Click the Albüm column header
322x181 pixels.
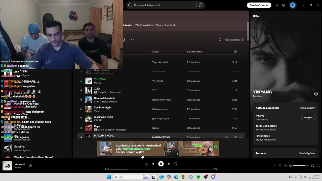(x=156, y=52)
